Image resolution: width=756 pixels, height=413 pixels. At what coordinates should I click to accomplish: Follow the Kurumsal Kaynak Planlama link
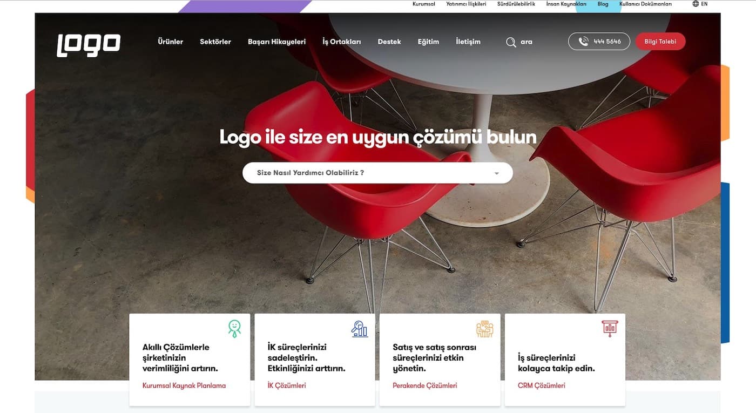pyautogui.click(x=184, y=385)
